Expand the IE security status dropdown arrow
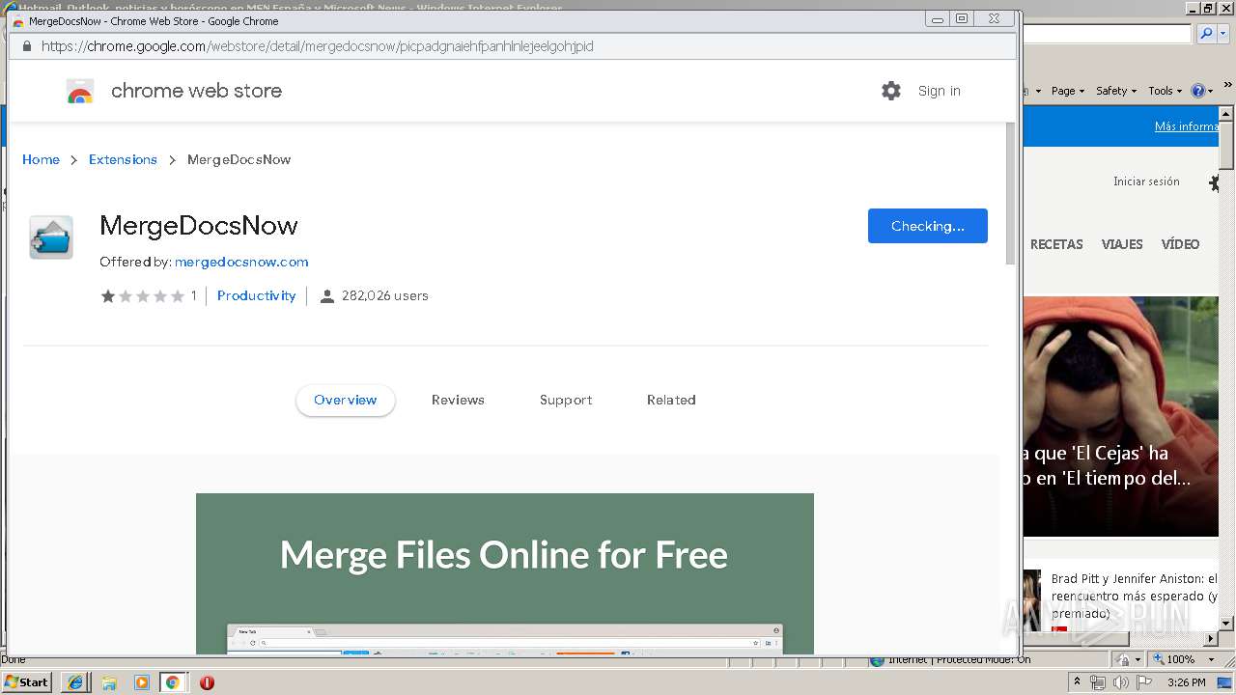The height and width of the screenshot is (695, 1236). click(1137, 659)
